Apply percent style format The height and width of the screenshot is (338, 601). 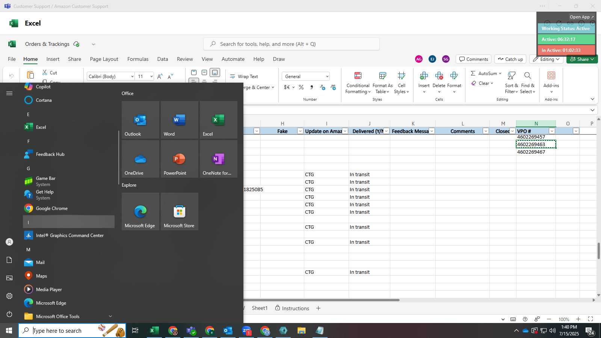pos(301,87)
